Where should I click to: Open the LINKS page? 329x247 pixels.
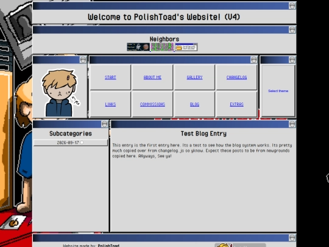110,104
